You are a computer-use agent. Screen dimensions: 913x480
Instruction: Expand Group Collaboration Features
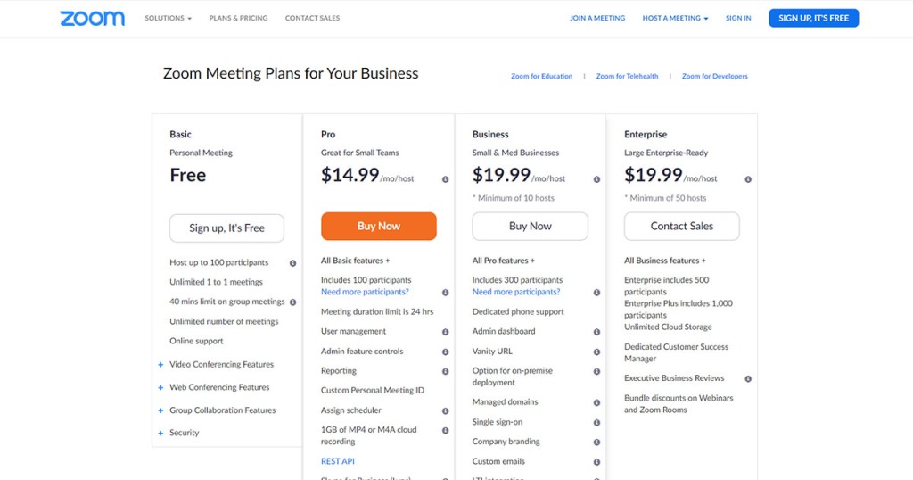[160, 410]
